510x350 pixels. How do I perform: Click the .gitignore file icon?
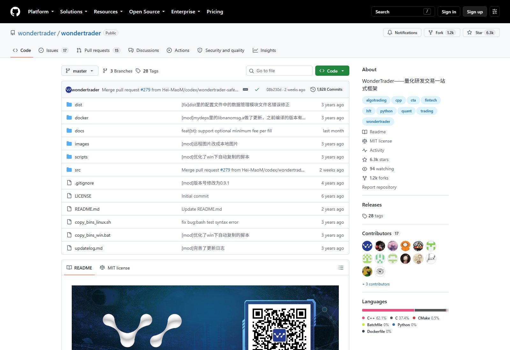tap(69, 183)
